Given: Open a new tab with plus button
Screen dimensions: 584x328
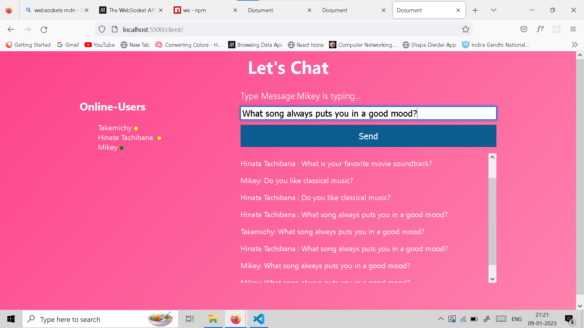Looking at the screenshot, I should 475,10.
